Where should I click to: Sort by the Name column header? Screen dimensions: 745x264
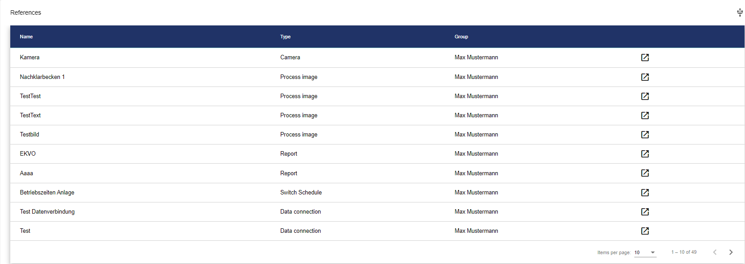pos(26,37)
